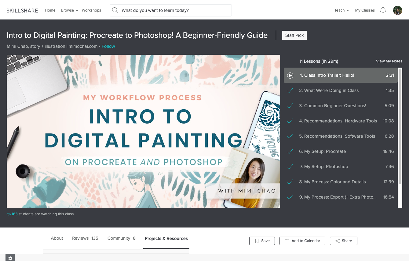Click checkmark beside Recommendations: Hardware Tools
The image size is (409, 261).
tap(290, 121)
